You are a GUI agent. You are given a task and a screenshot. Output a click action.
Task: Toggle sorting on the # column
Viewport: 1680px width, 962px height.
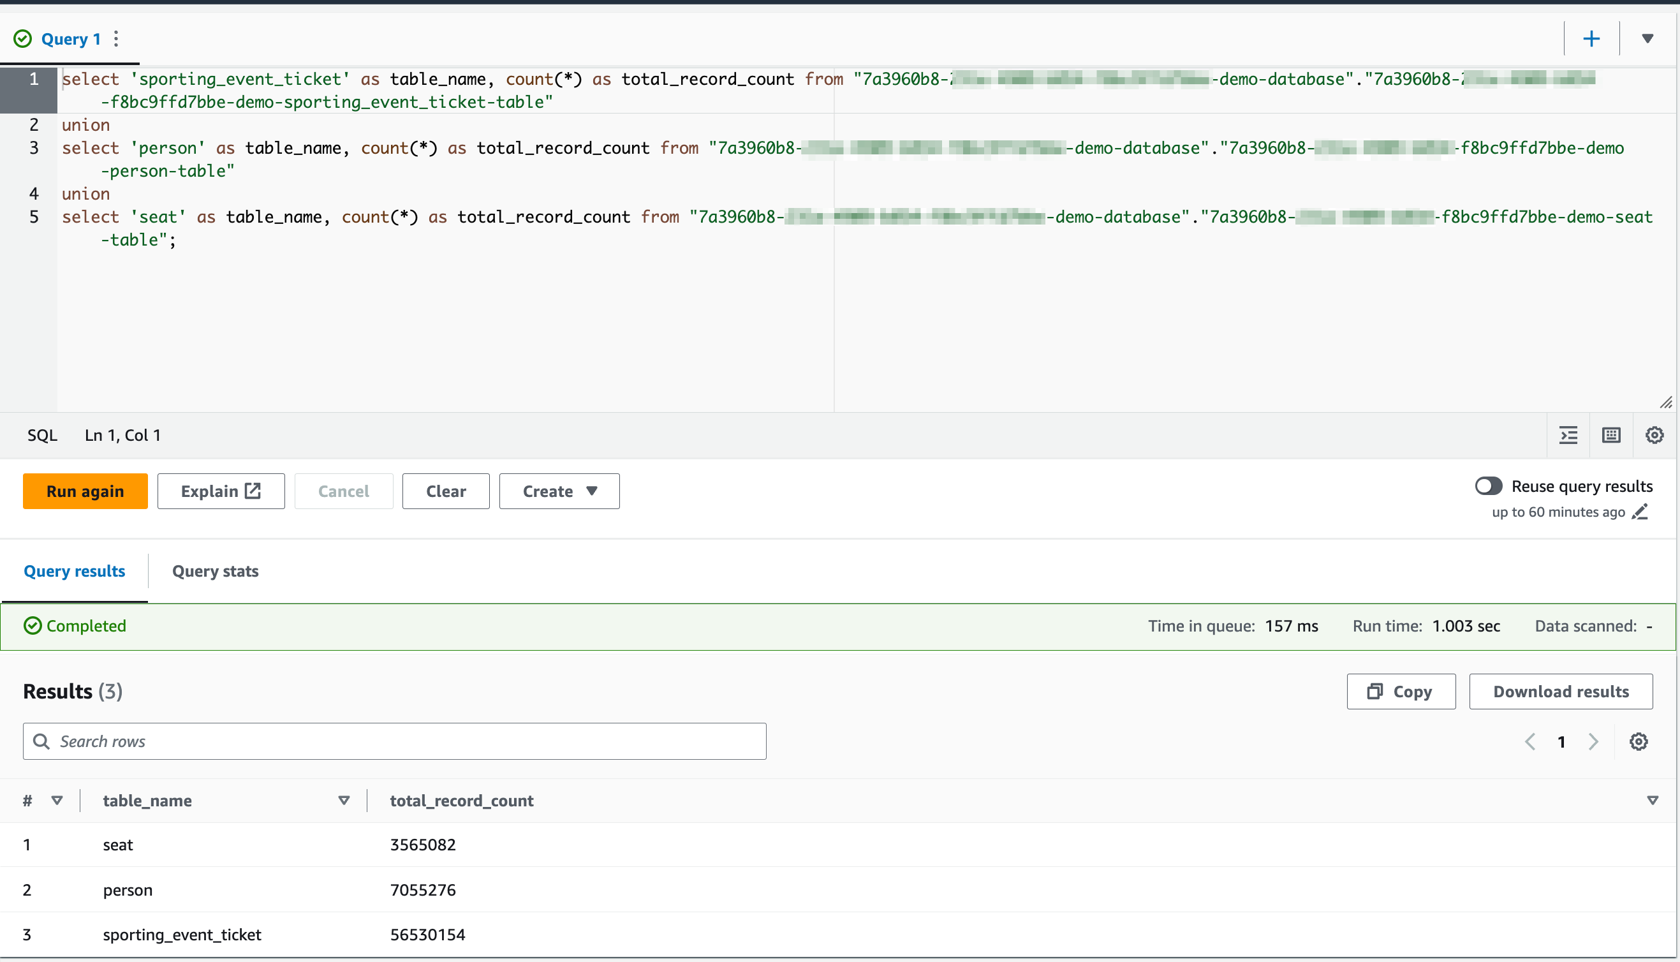click(57, 800)
